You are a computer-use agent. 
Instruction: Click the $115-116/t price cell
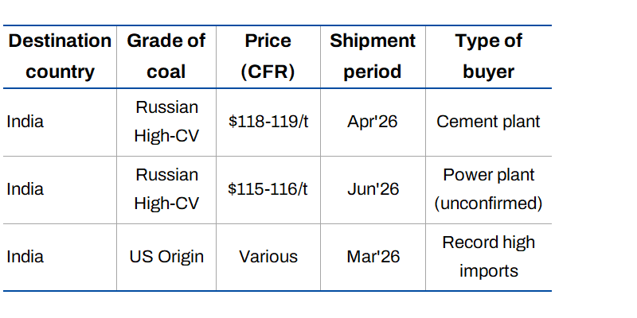(268, 189)
